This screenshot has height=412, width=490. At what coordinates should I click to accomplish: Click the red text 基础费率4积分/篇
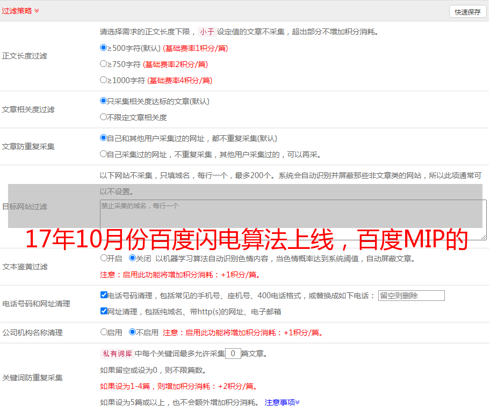(179, 80)
